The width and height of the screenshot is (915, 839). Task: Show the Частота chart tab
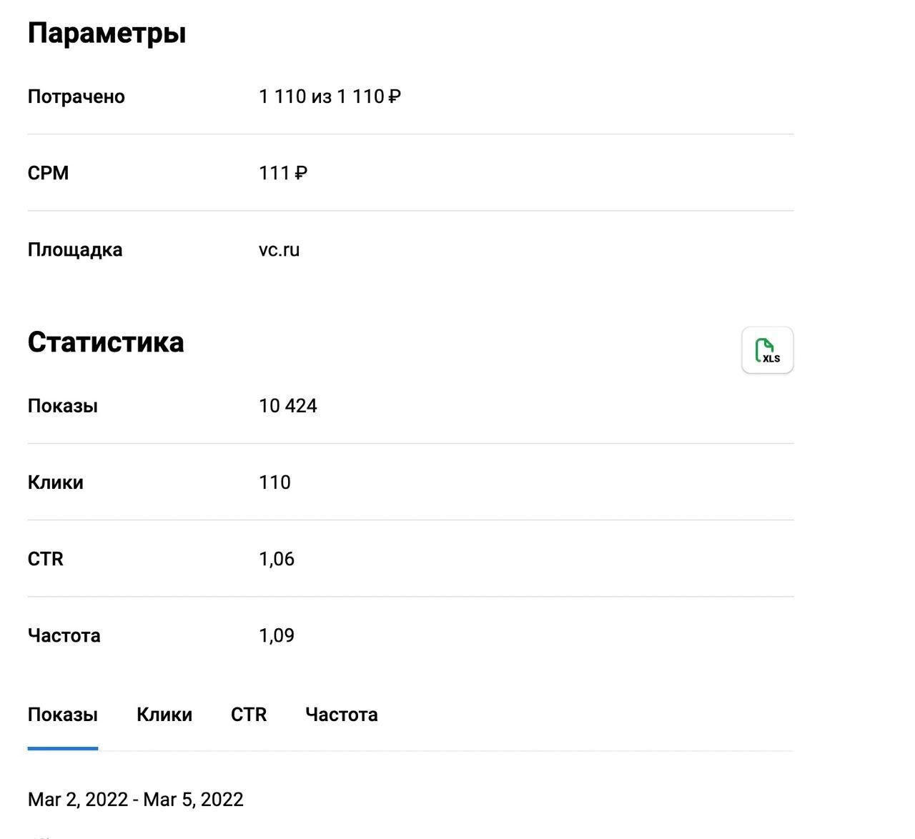[341, 715]
